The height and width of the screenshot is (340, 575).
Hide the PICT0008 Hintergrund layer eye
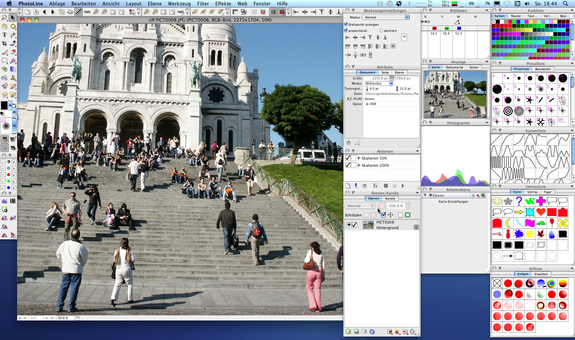pyautogui.click(x=349, y=225)
